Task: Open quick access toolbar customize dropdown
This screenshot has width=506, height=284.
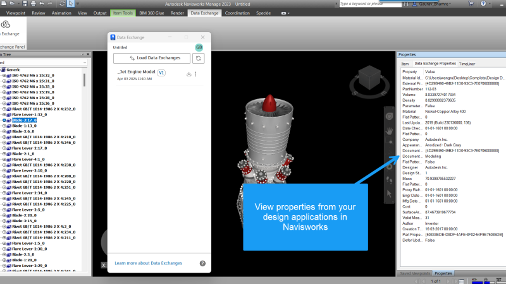Action: click(x=78, y=4)
